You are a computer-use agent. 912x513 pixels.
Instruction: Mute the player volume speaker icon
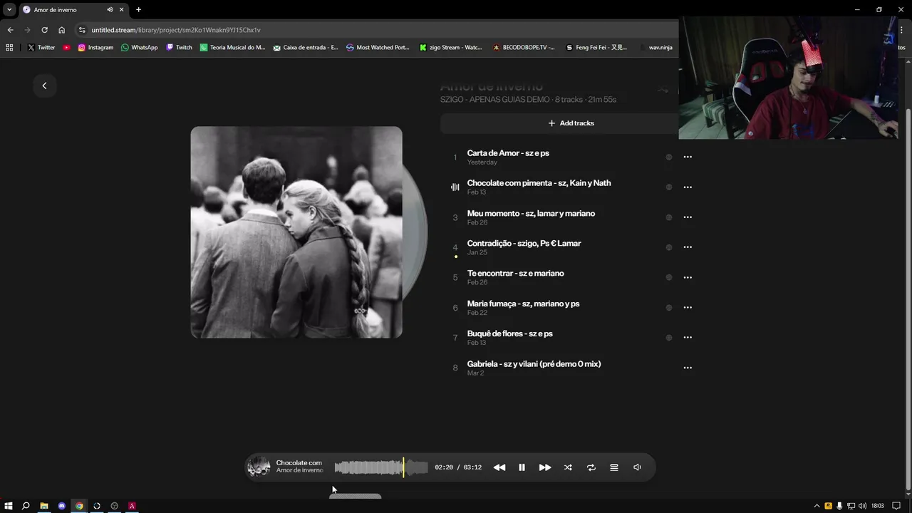[637, 467]
